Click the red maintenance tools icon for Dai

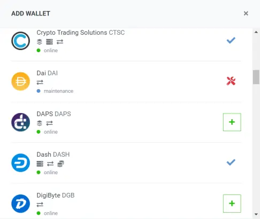pyautogui.click(x=231, y=81)
